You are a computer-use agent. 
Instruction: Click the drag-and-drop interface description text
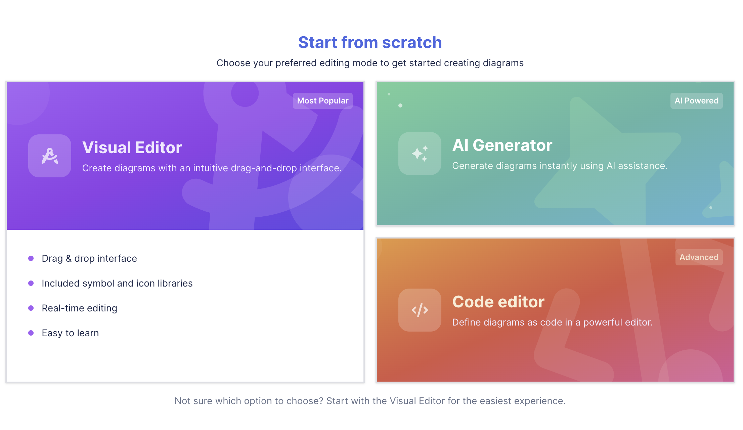(x=212, y=168)
